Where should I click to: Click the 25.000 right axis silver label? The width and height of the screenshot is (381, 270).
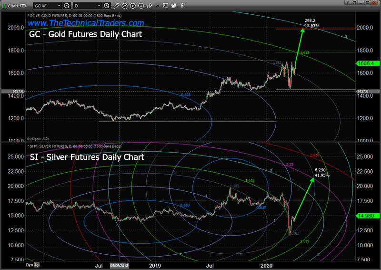click(x=365, y=156)
